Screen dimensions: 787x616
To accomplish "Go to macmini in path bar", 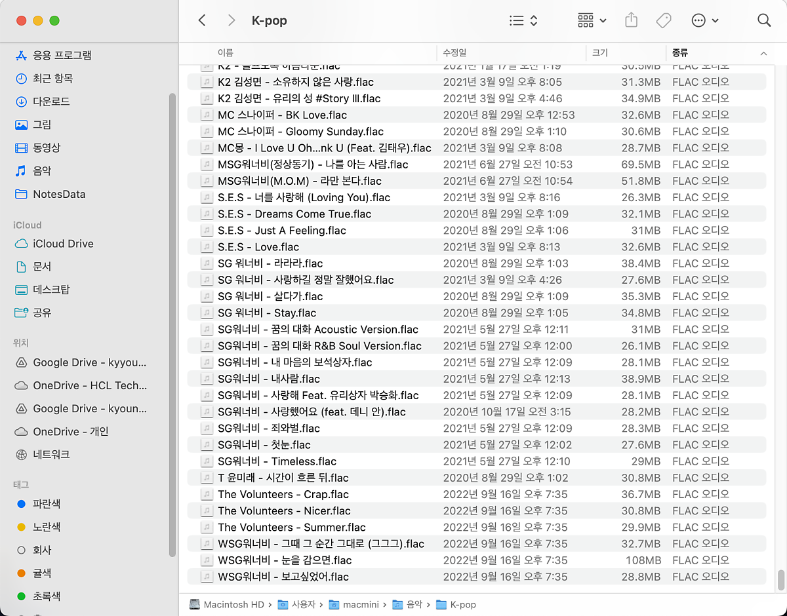I will (x=353, y=605).
